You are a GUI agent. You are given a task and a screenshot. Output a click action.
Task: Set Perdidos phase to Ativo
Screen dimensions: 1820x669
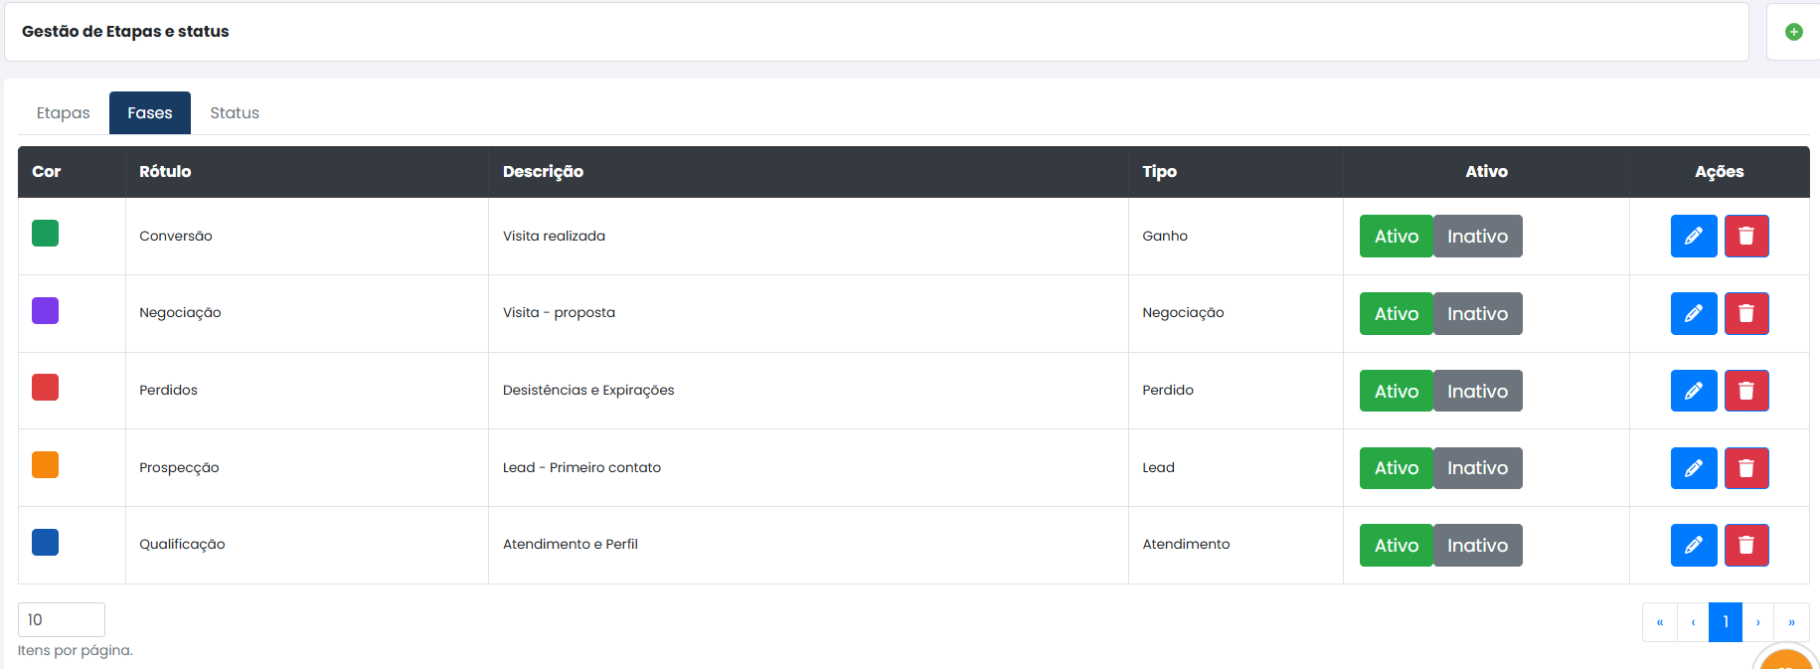click(1397, 391)
